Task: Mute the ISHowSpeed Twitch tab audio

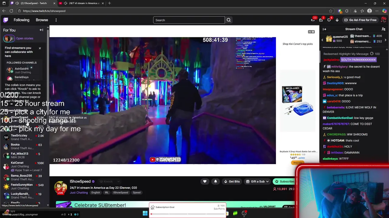Action: (17, 3)
